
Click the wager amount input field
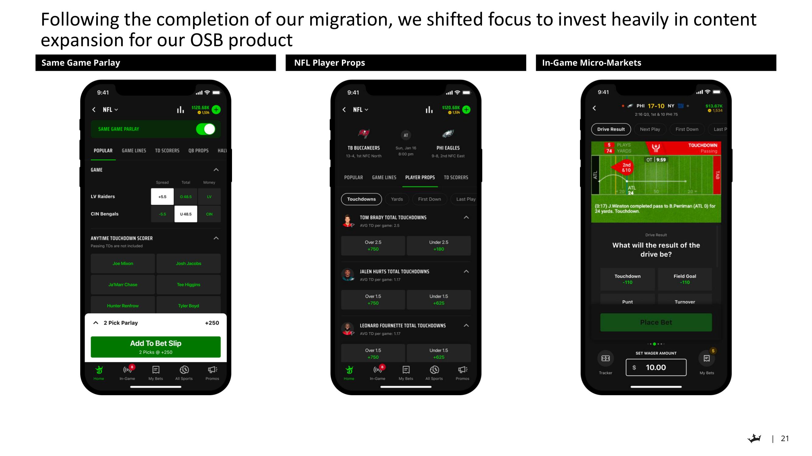point(655,367)
